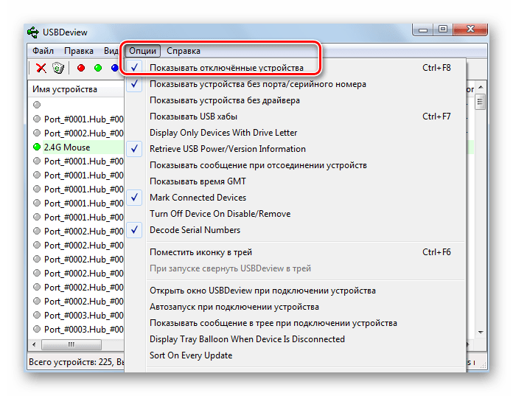This screenshot has height=396, width=513.
Task: Click the red X disconnect toolbar icon
Action: (x=41, y=68)
